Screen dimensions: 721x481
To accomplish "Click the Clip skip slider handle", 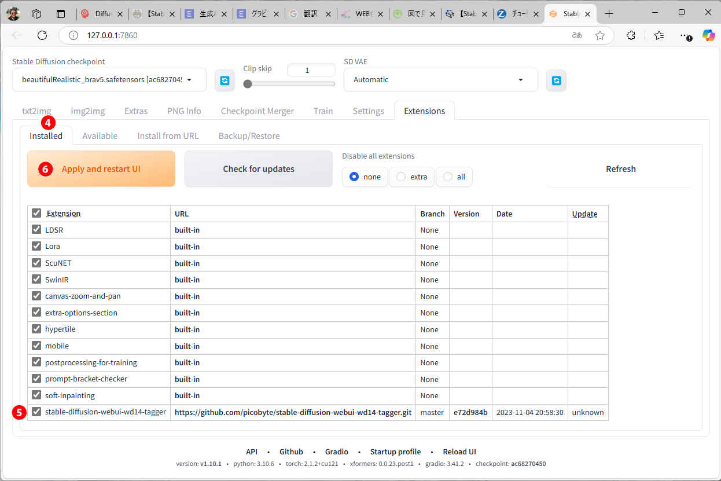I will (x=248, y=84).
